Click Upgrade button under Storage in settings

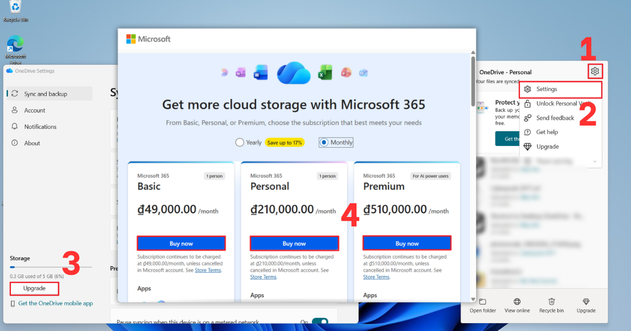pyautogui.click(x=34, y=288)
